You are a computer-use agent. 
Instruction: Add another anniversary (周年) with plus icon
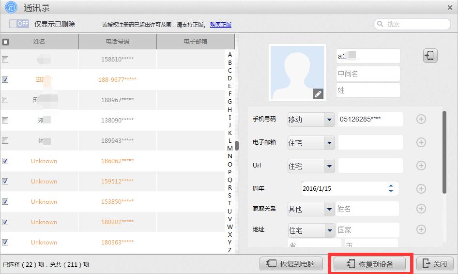(x=421, y=189)
